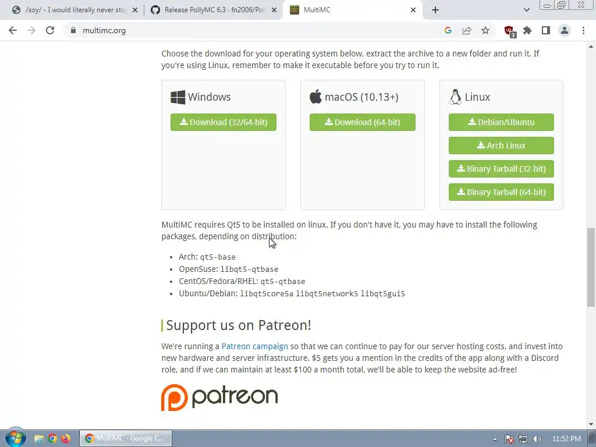
Task: Click the forward navigation arrow
Action: [x=31, y=30]
